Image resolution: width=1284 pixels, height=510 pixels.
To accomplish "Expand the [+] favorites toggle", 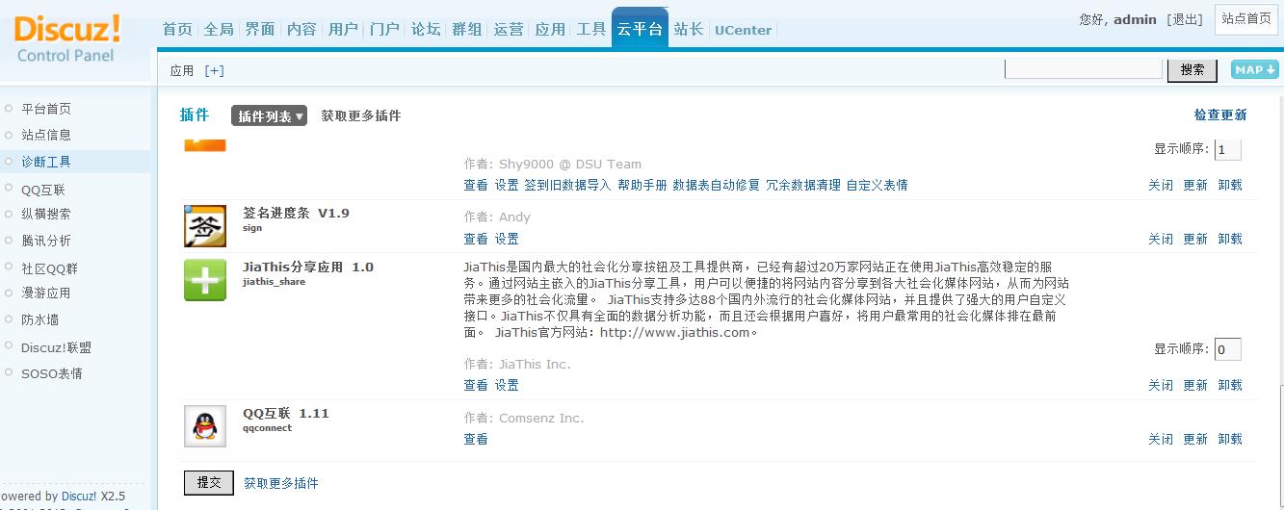I will [214, 70].
